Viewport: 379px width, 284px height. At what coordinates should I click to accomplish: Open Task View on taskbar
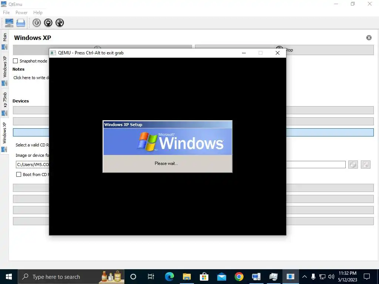(151, 277)
